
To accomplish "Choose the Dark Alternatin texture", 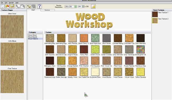I will (x=140, y=38).
